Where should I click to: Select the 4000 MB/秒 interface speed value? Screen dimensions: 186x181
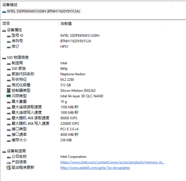pyautogui.click(x=69, y=134)
